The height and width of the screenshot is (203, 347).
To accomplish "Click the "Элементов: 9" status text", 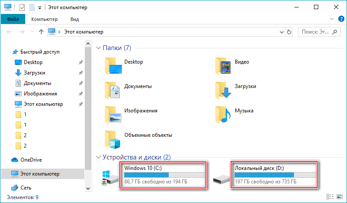I will tap(23, 197).
